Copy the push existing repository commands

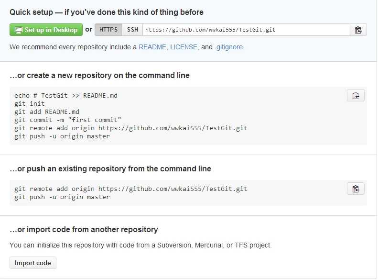pos(356,189)
